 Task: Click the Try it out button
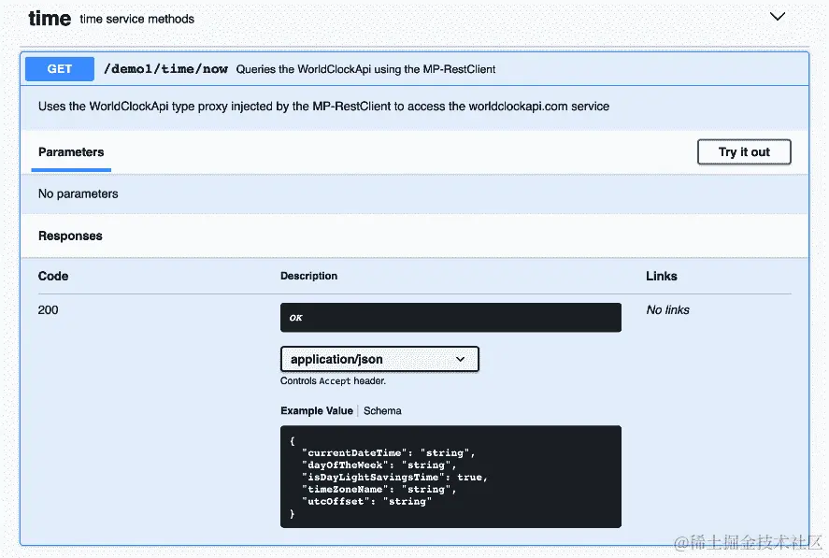pyautogui.click(x=744, y=152)
